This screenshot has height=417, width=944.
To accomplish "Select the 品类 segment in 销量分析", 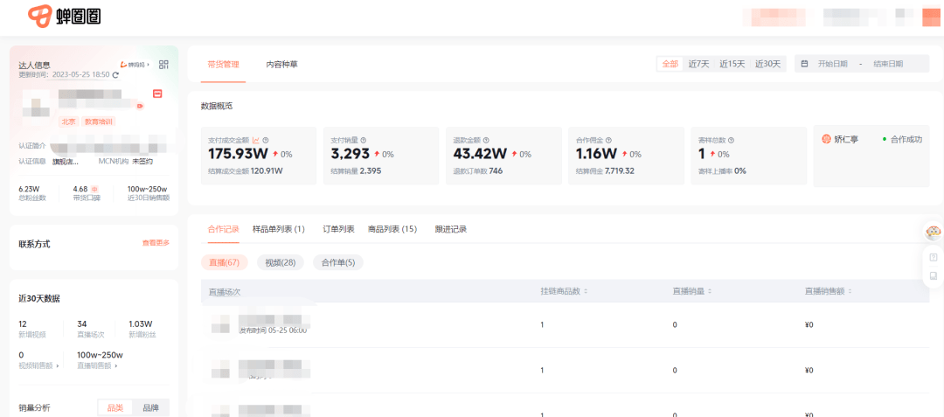I will (x=115, y=408).
